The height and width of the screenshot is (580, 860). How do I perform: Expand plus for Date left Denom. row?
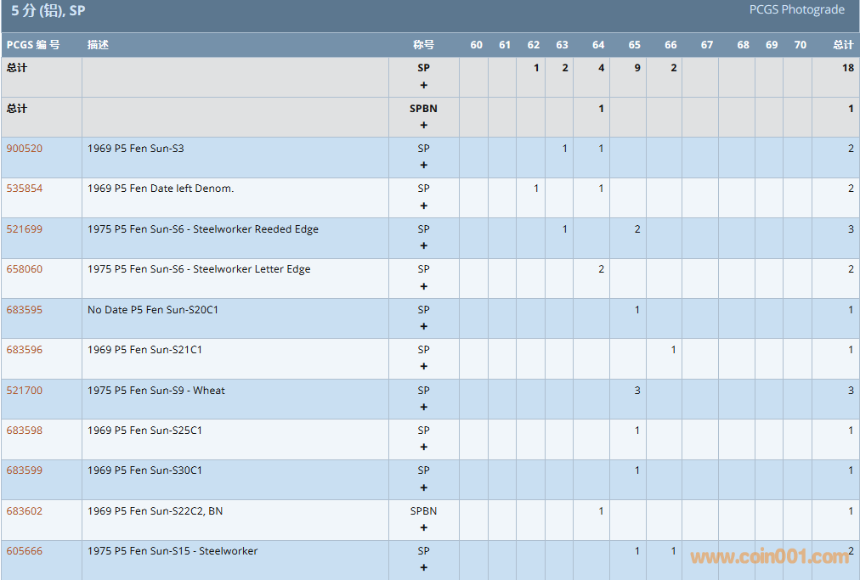pos(423,206)
